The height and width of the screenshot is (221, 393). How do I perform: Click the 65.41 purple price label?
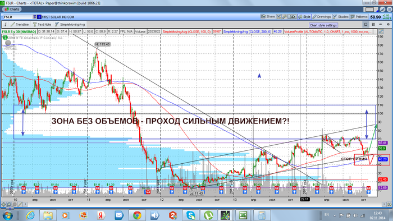tap(382, 143)
